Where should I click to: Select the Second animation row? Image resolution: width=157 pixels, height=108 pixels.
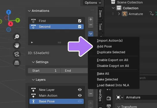tap(57, 27)
